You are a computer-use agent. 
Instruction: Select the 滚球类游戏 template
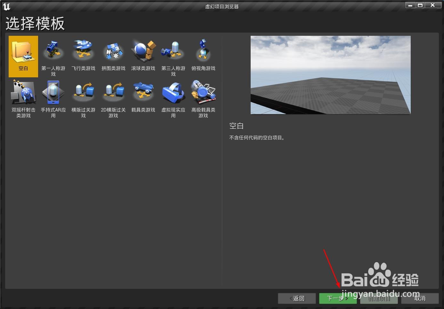[143, 56]
